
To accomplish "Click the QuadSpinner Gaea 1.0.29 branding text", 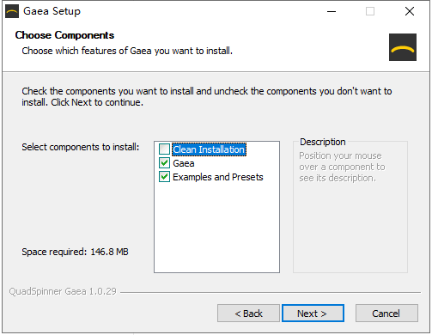I will click(63, 291).
